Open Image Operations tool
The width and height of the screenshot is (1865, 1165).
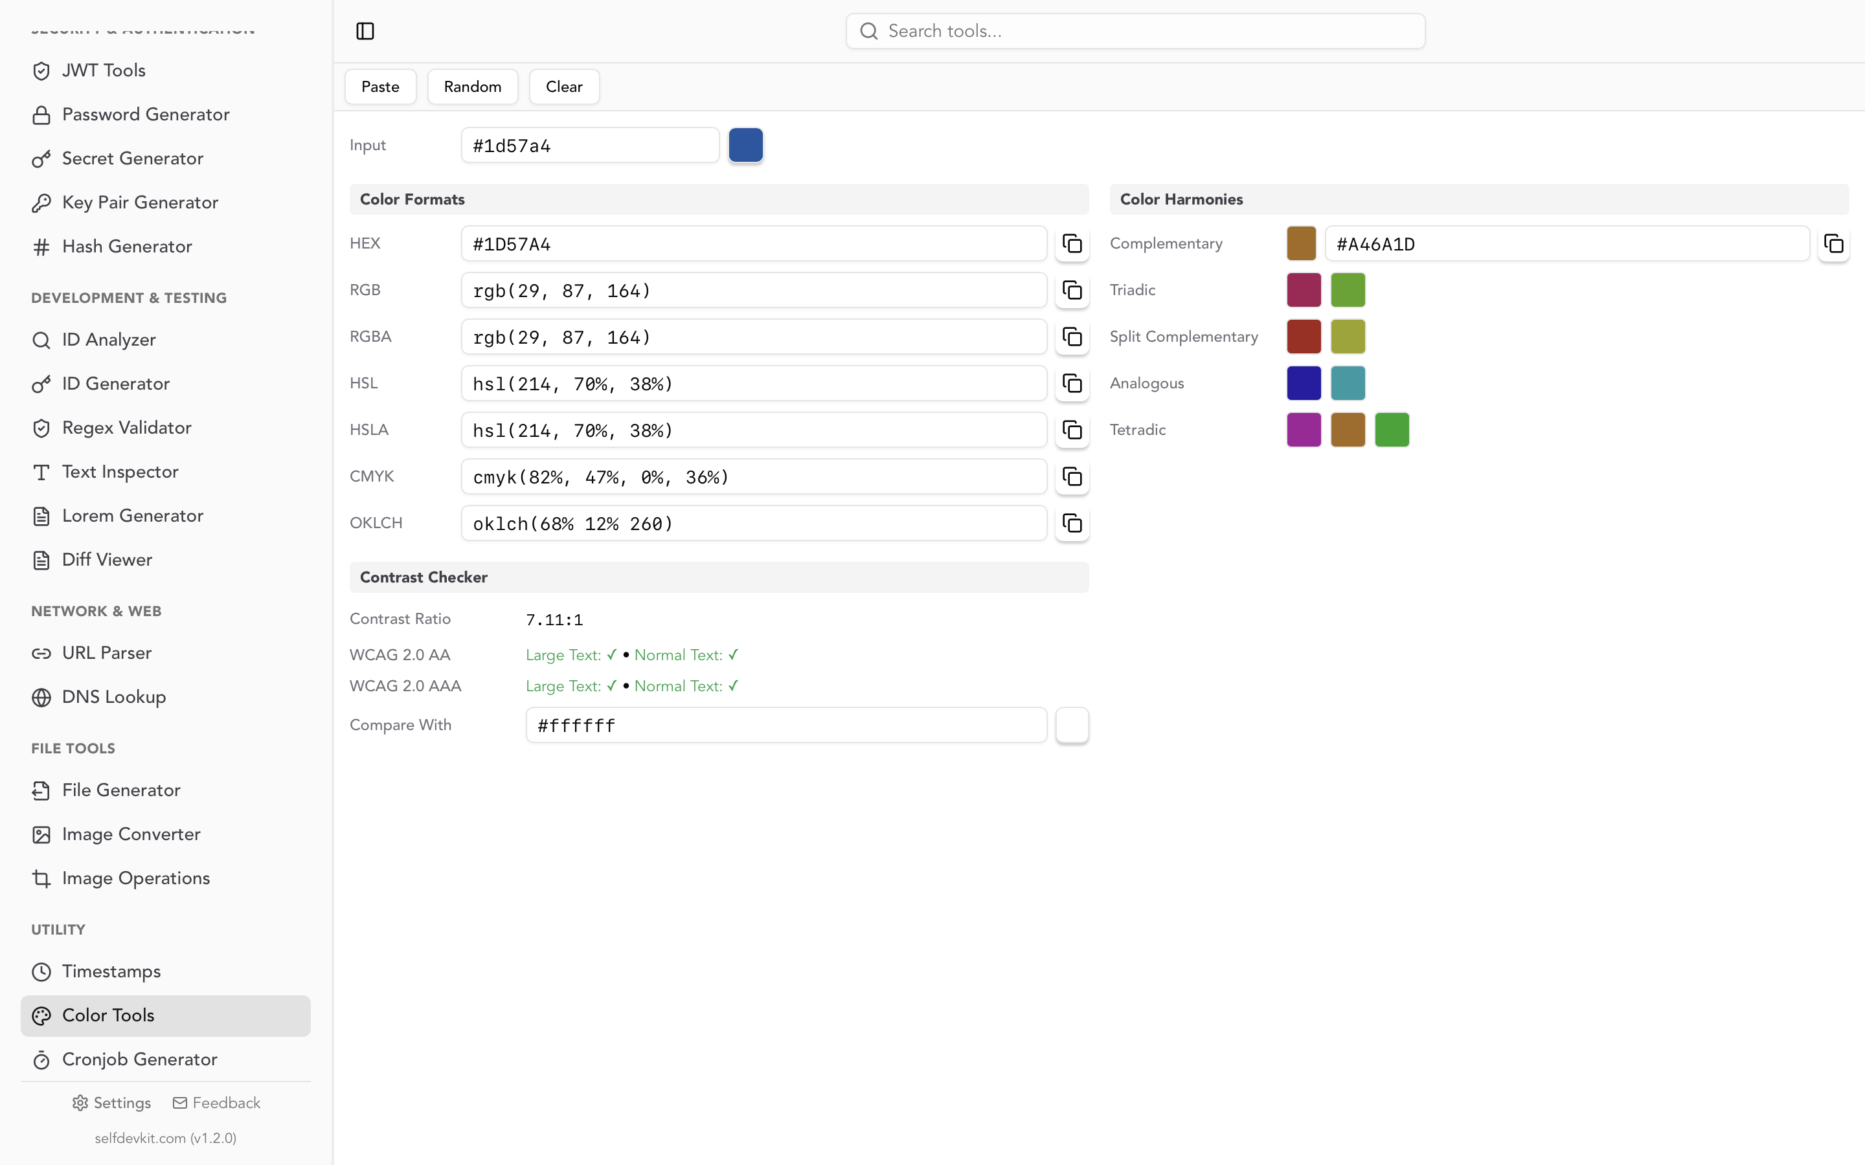[166, 878]
